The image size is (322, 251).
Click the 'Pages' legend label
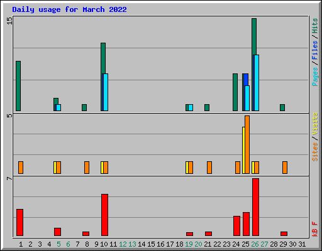coord(315,77)
